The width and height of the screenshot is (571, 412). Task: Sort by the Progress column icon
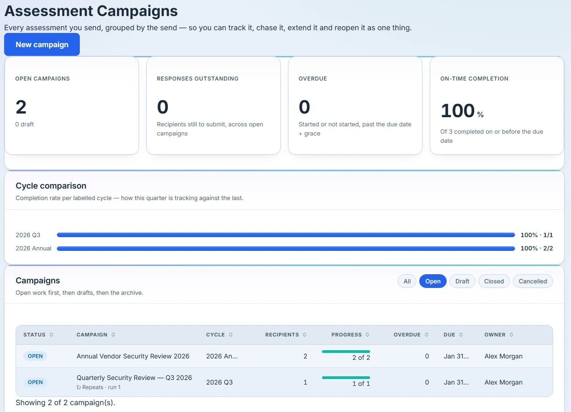[367, 335]
